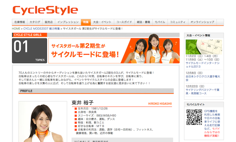Screen dimensions: 236x142
Task: Go to HOME breadcrumb link
Action: tap(16, 29)
